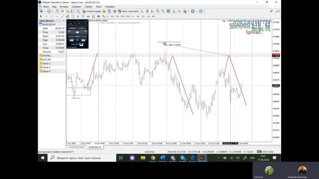Viewport: 319px width, 179px height.
Task: Open Skype from the taskbar
Action: click(x=182, y=158)
